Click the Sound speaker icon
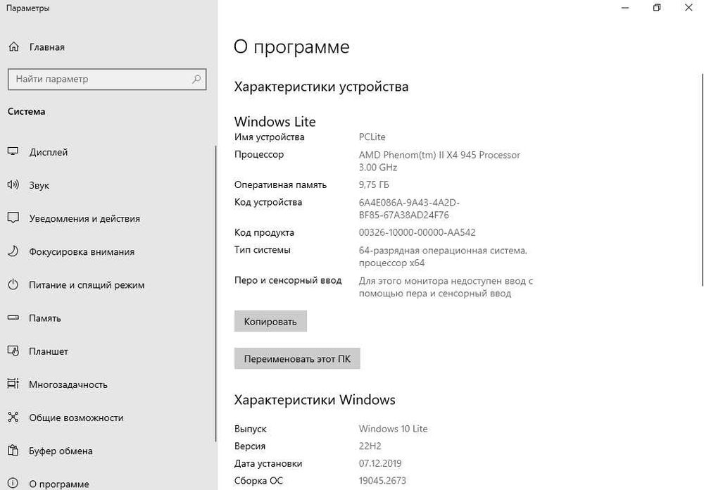Screen dimensions: 704x490 coord(13,184)
